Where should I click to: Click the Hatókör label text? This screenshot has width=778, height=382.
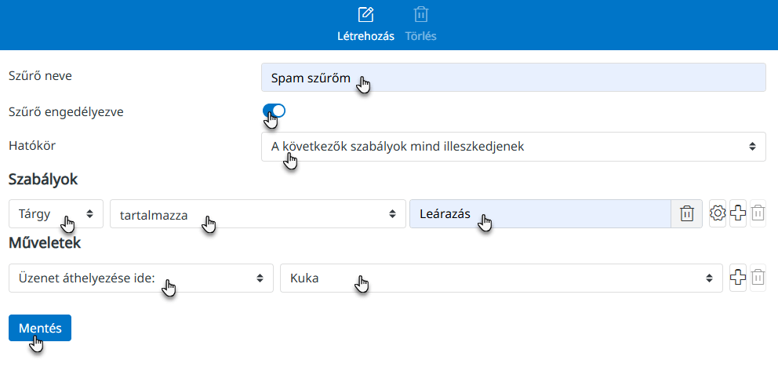click(x=33, y=146)
